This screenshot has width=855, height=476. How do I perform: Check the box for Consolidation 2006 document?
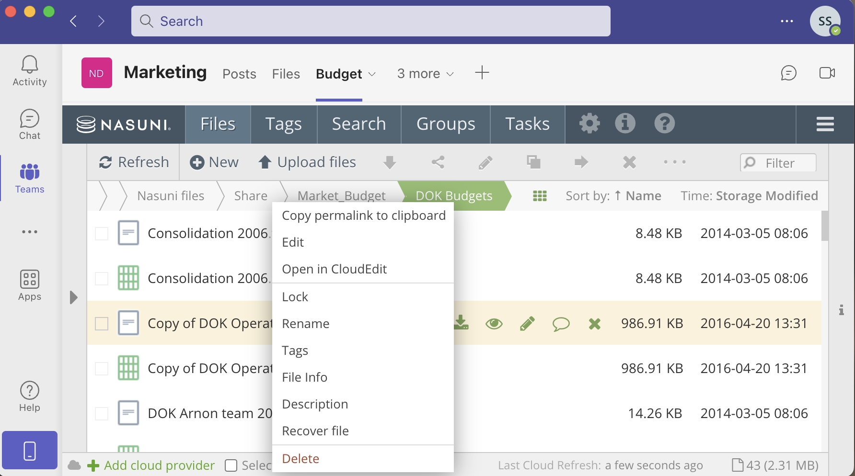point(102,234)
